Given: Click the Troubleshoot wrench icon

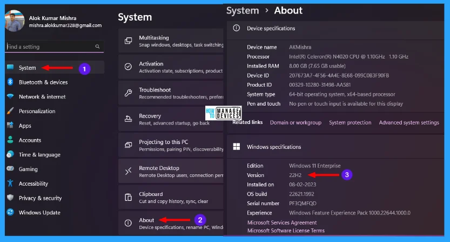Looking at the screenshot, I should tap(128, 93).
